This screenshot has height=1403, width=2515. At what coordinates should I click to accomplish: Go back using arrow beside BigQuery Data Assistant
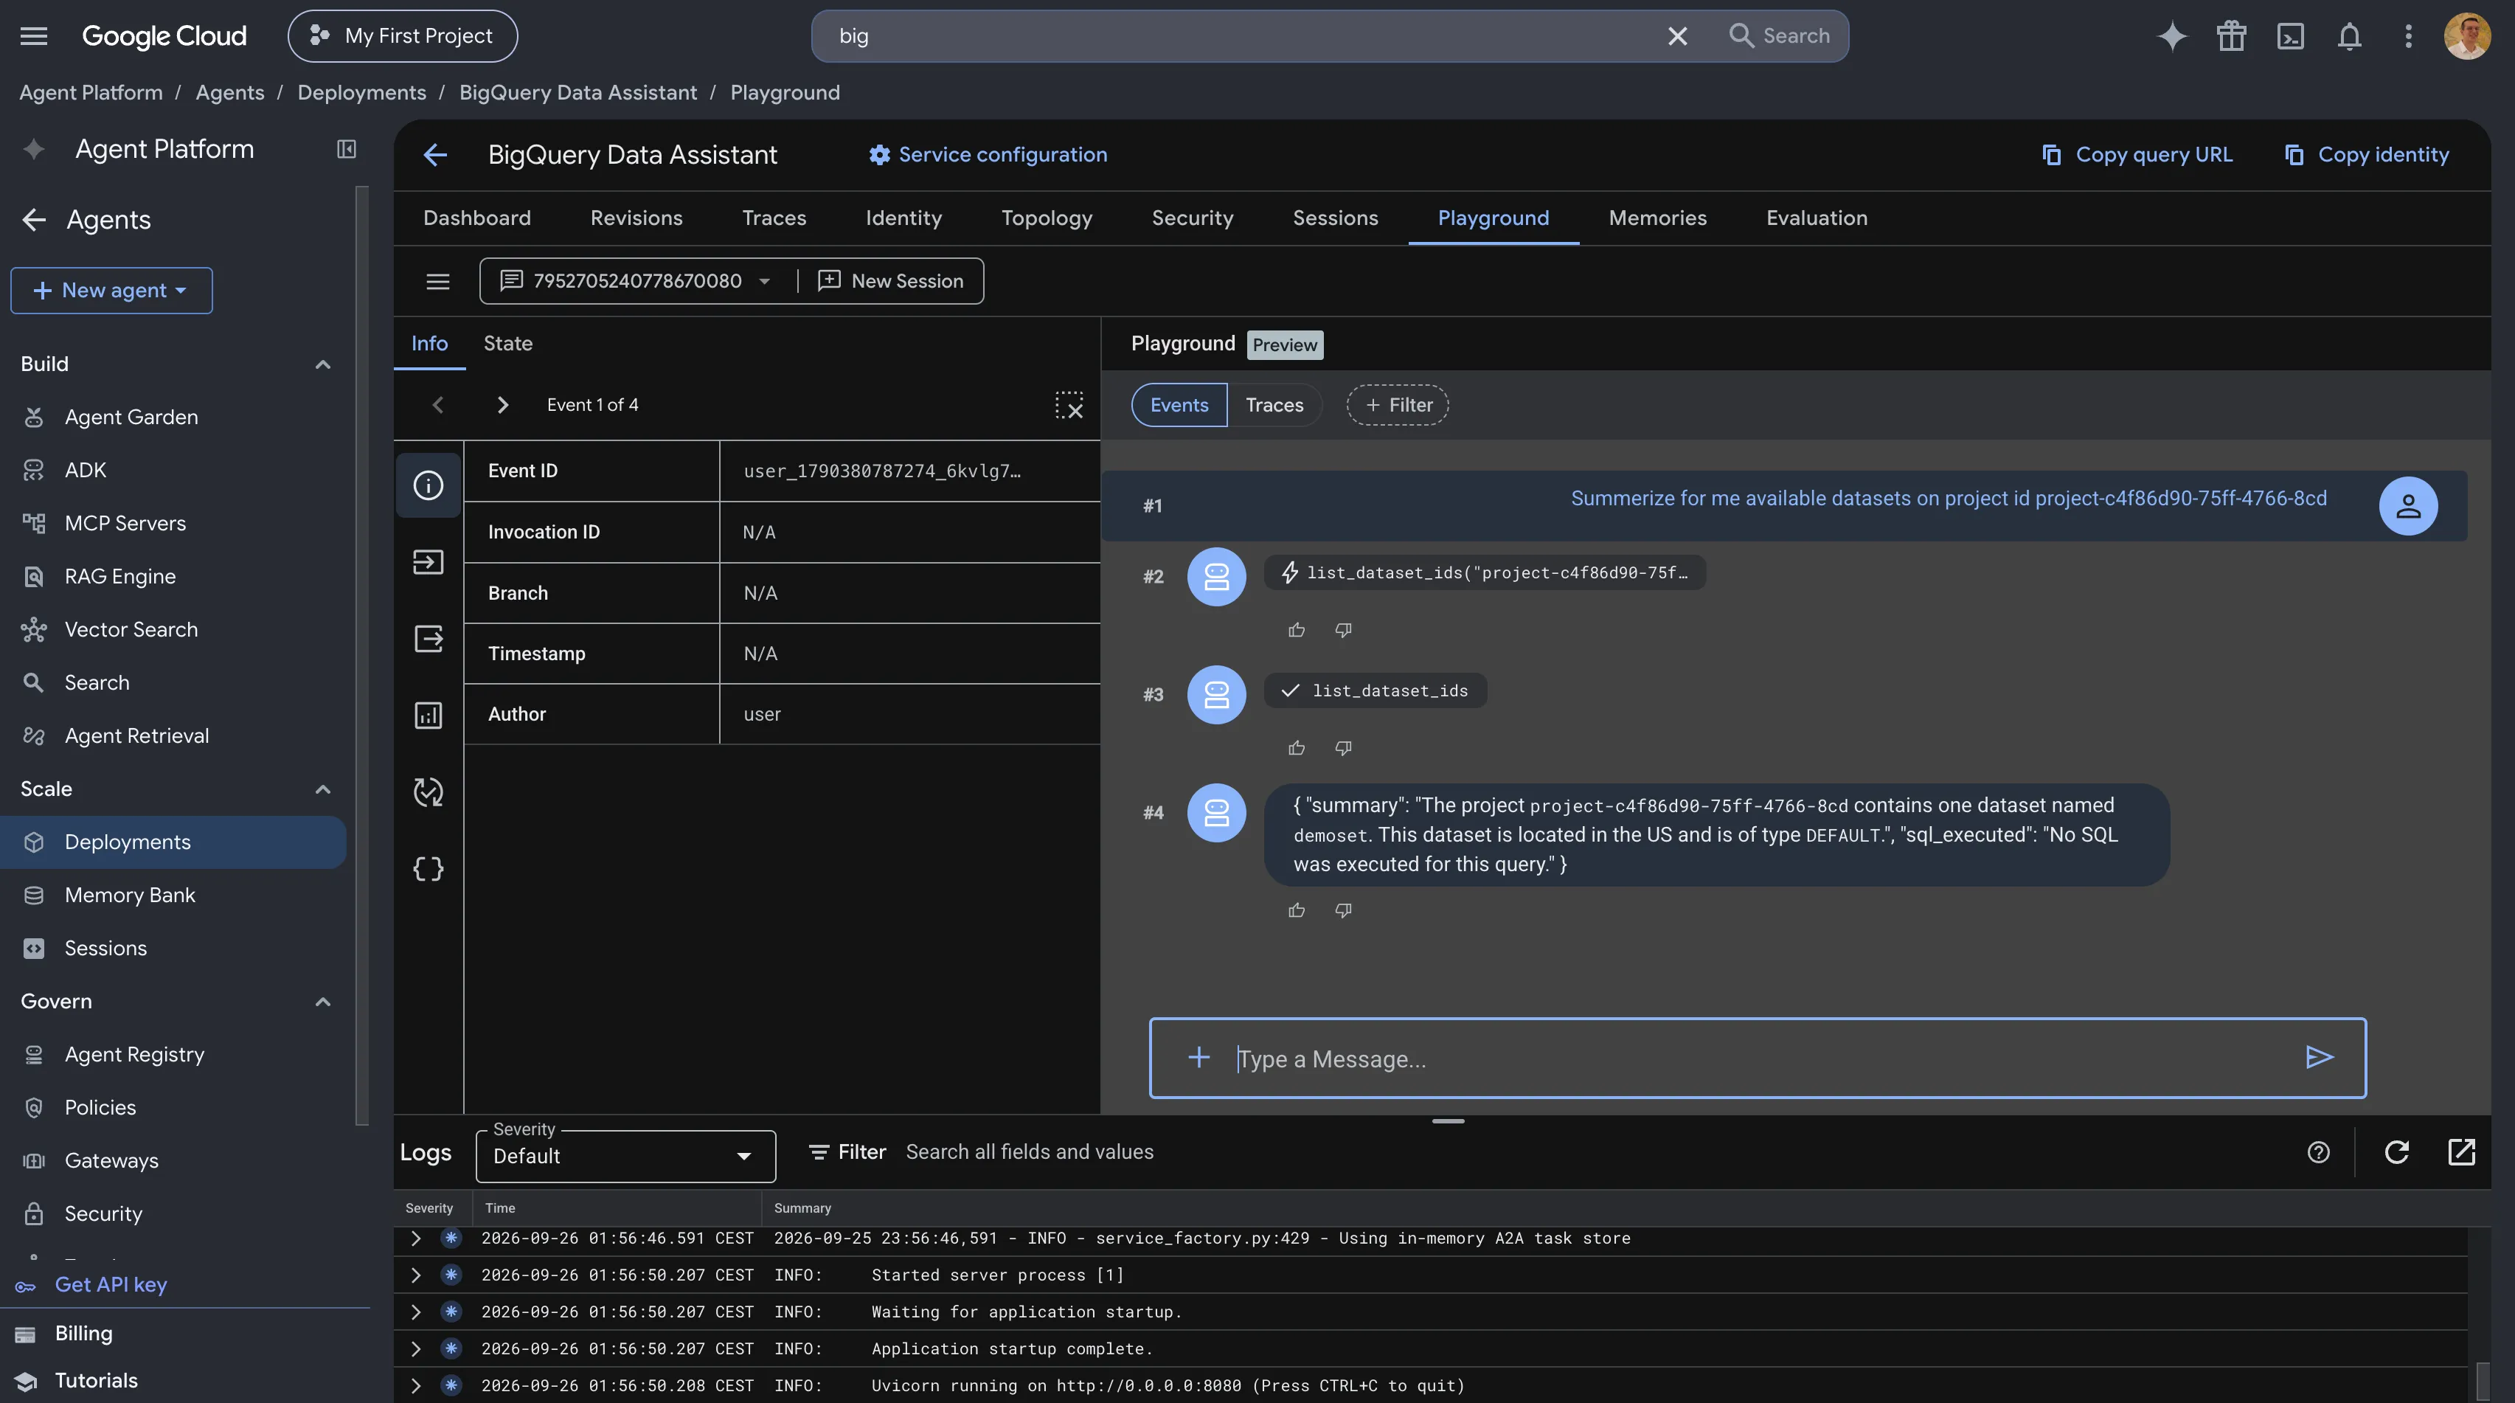click(435, 154)
